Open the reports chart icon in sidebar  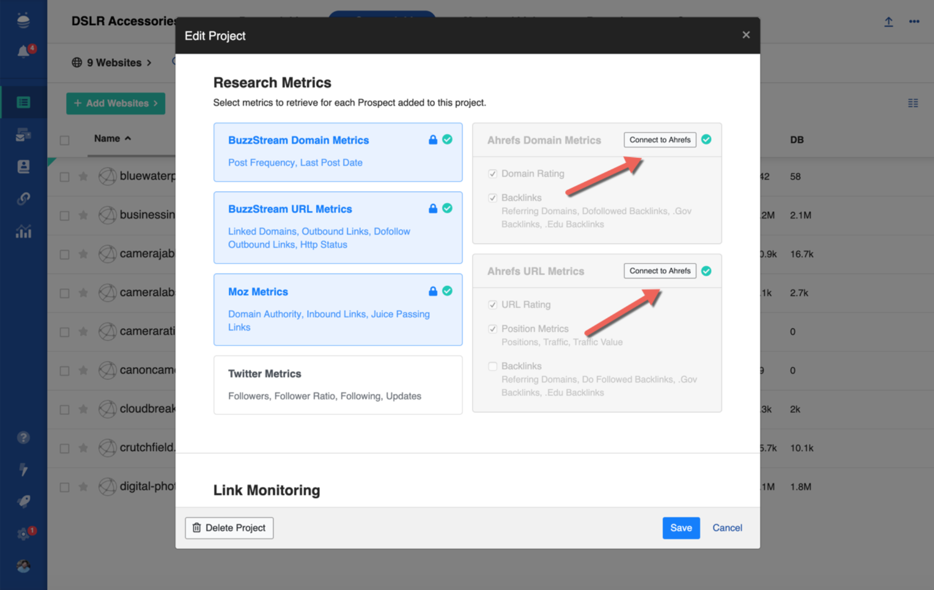tap(23, 231)
